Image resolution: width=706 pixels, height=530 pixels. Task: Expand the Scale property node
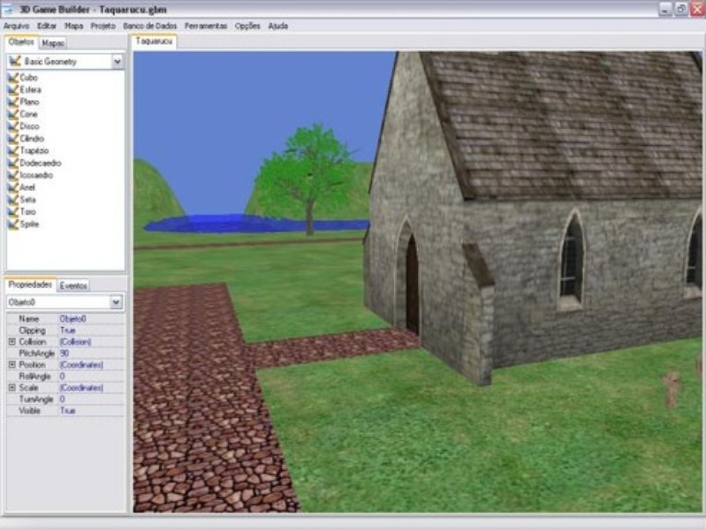click(x=11, y=388)
